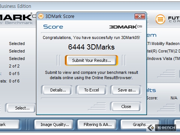Click the Submit Your Results button
180x135 pixels.
[91, 60]
